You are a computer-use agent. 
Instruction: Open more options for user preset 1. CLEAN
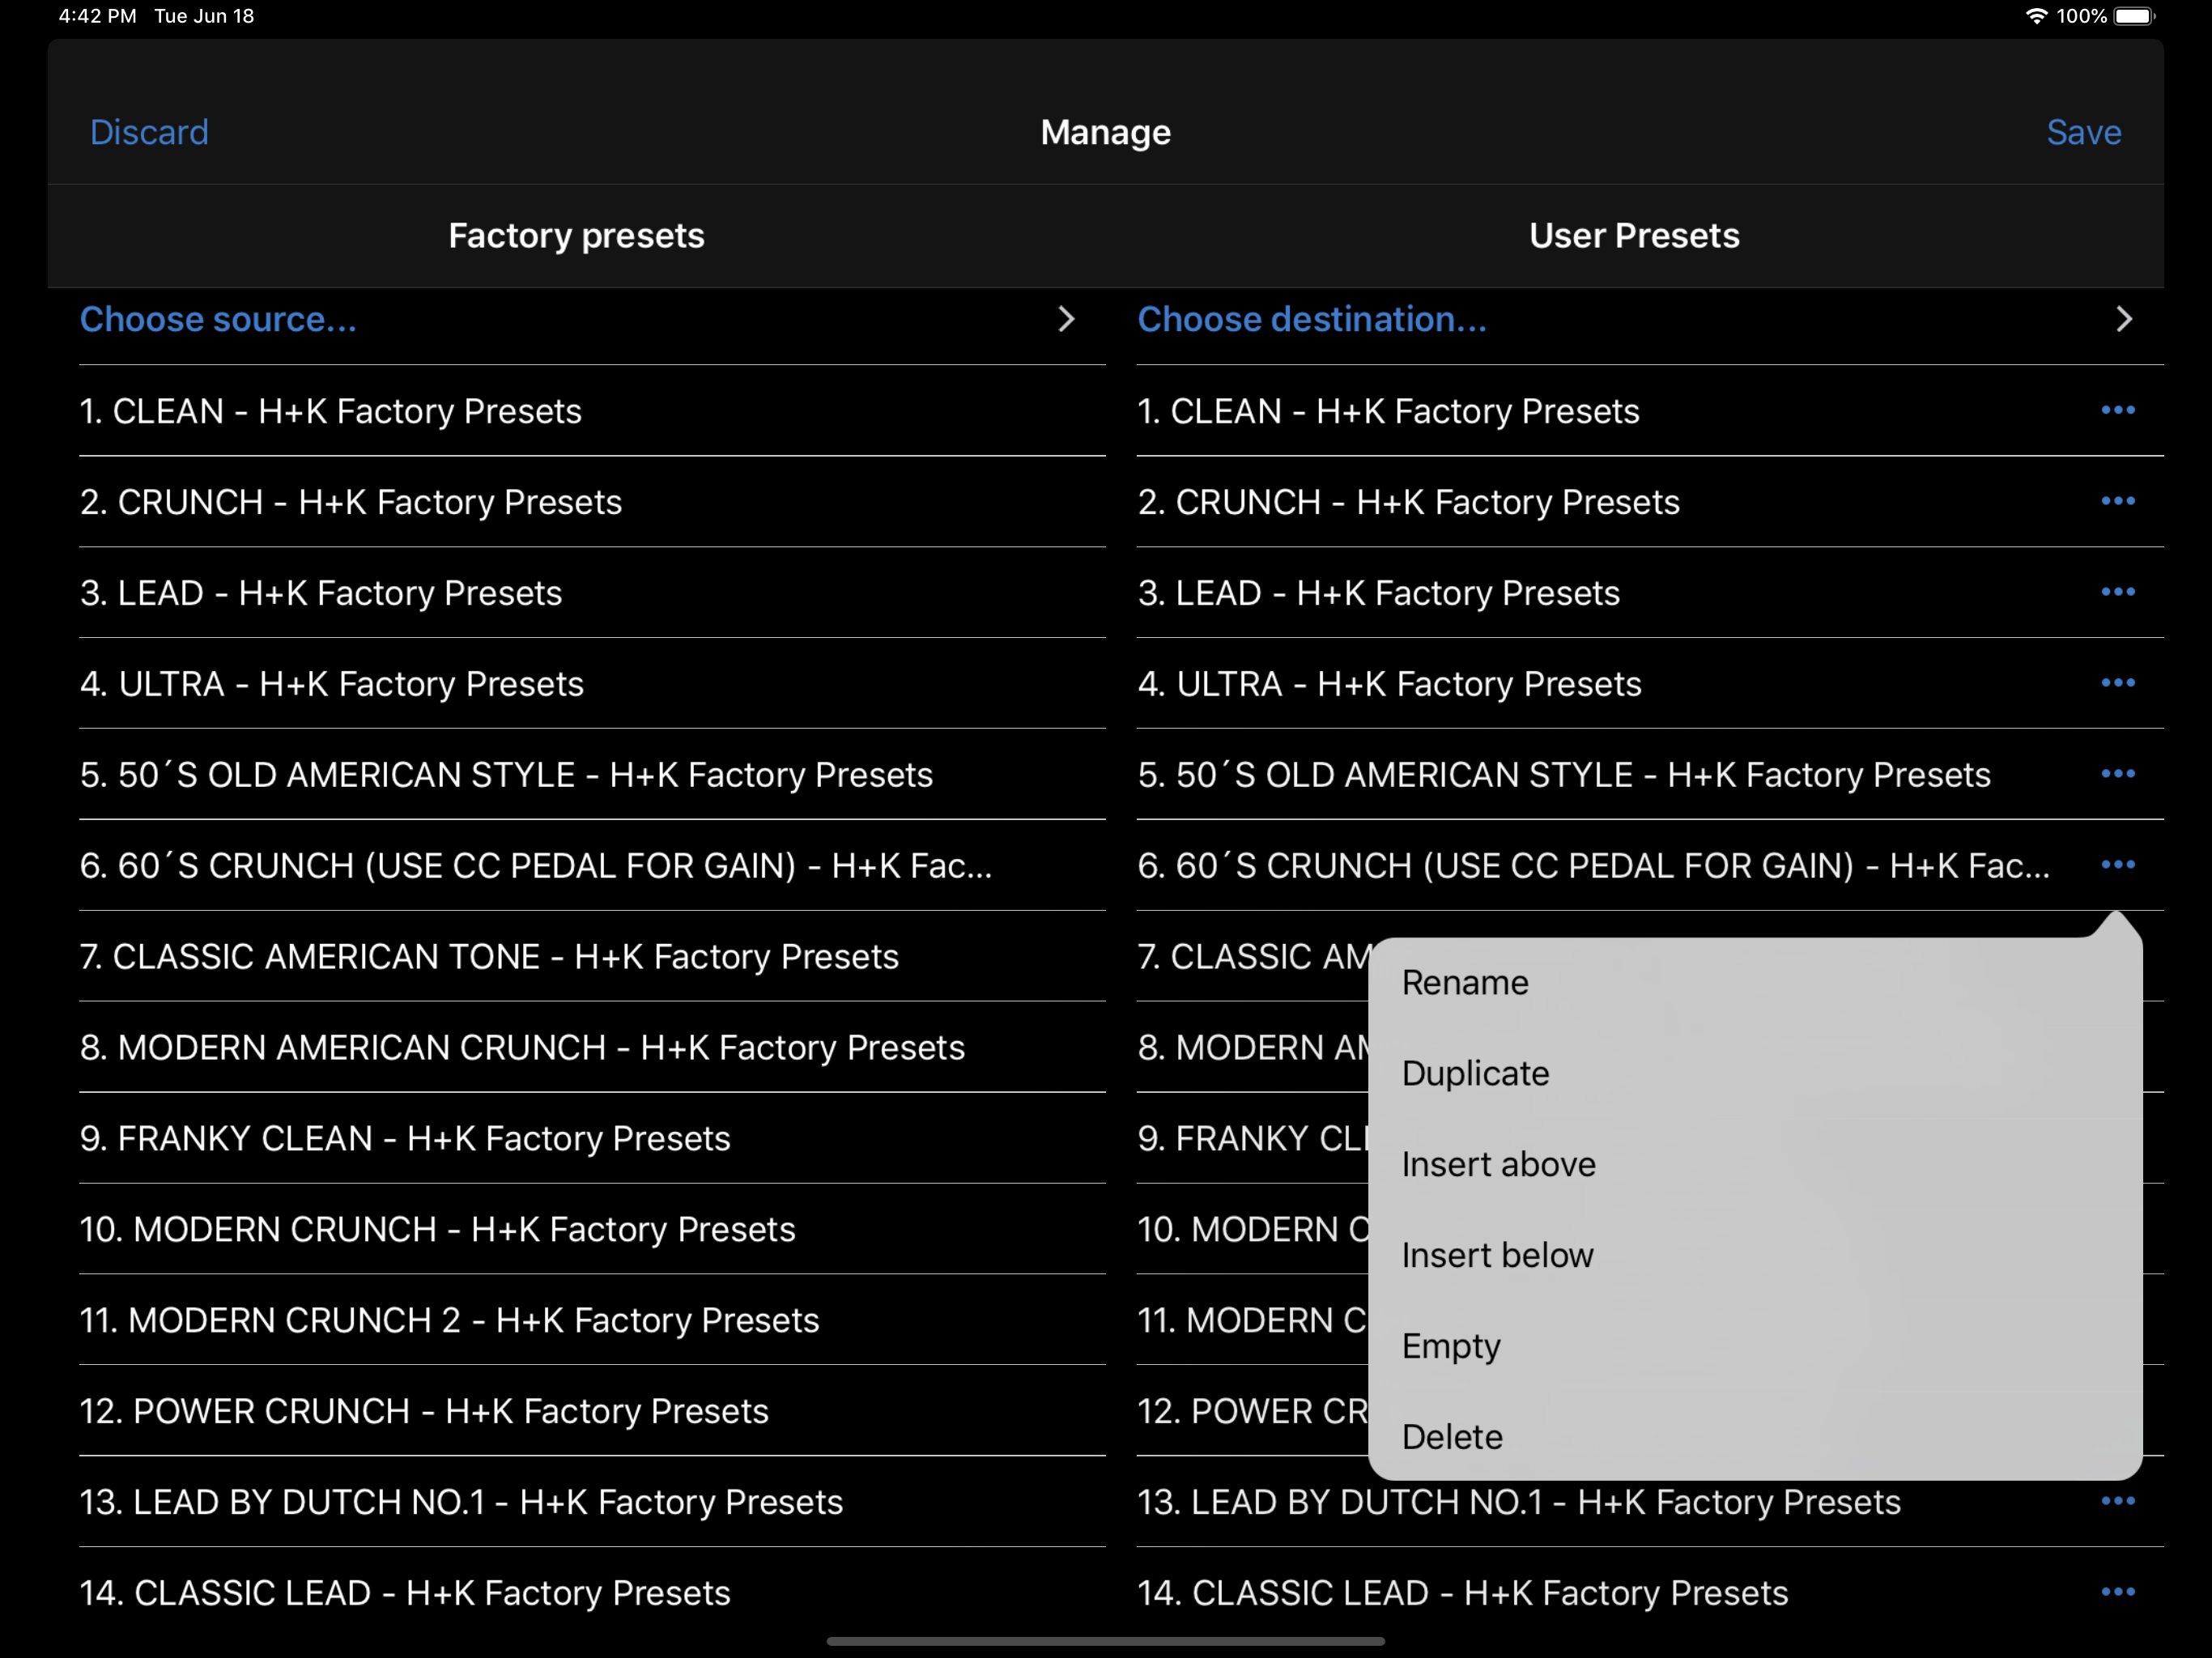click(x=2117, y=410)
